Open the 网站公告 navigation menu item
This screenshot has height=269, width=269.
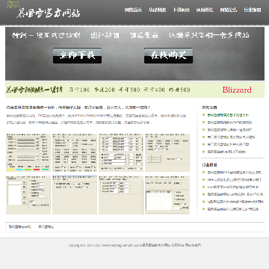click(x=229, y=10)
